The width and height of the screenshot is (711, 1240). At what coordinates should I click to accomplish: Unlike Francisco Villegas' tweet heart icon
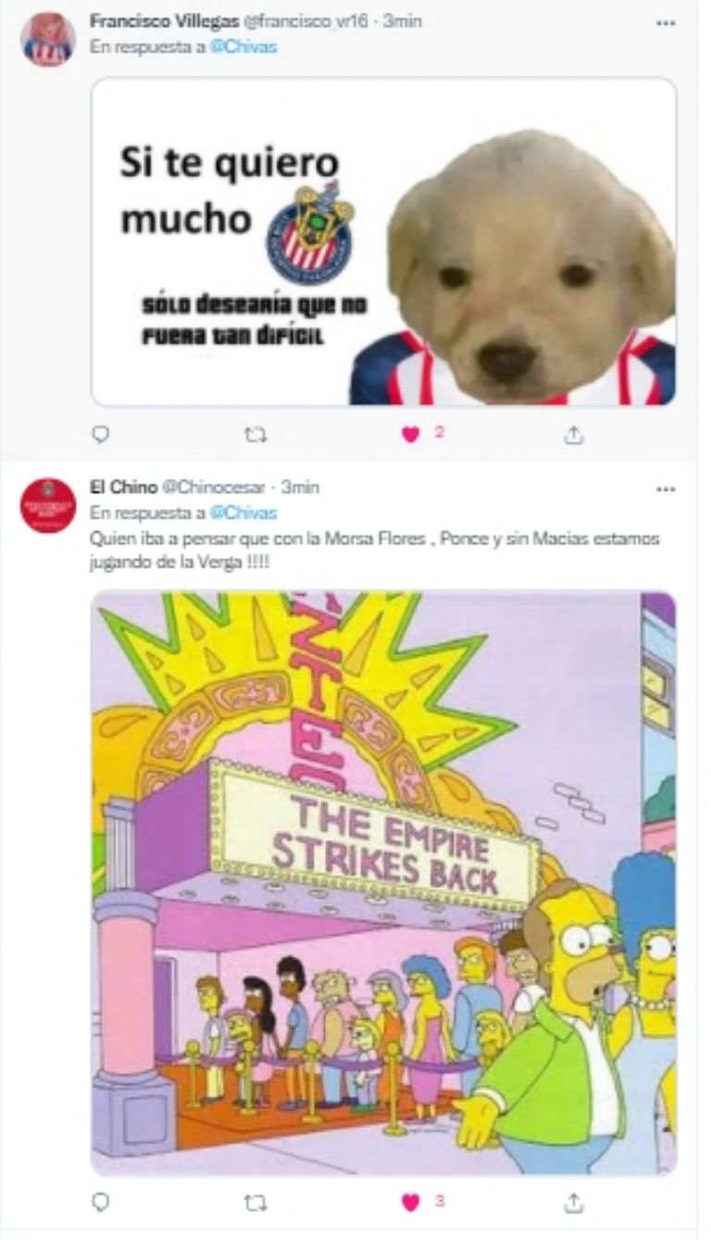click(x=411, y=433)
